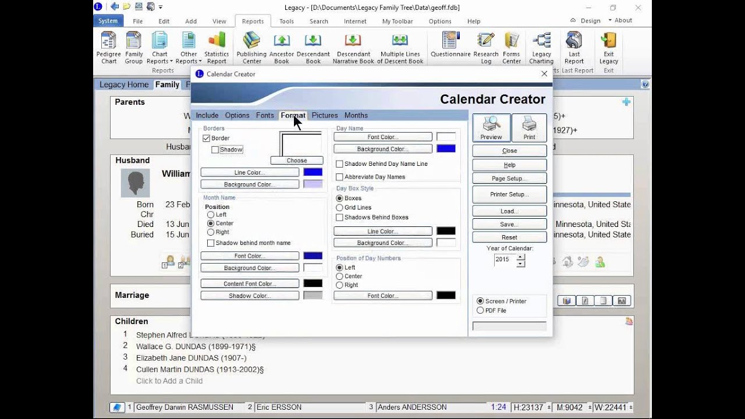Open the quick access toolbar customize arrow
Image resolution: width=745 pixels, height=419 pixels.
[x=161, y=7]
